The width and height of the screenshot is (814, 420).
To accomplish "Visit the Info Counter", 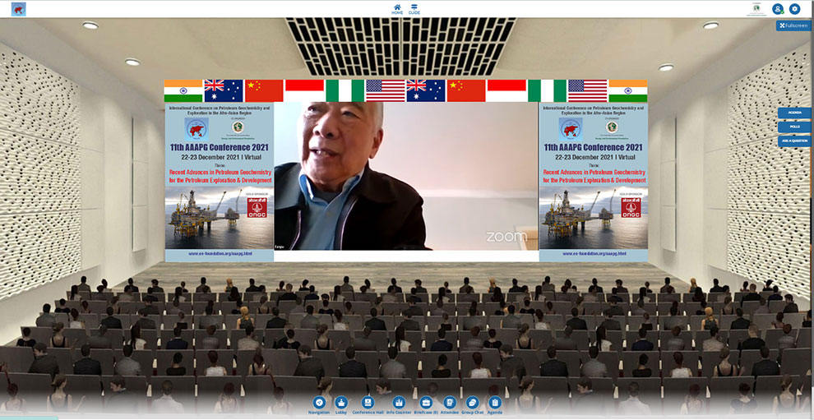I will coord(399,405).
